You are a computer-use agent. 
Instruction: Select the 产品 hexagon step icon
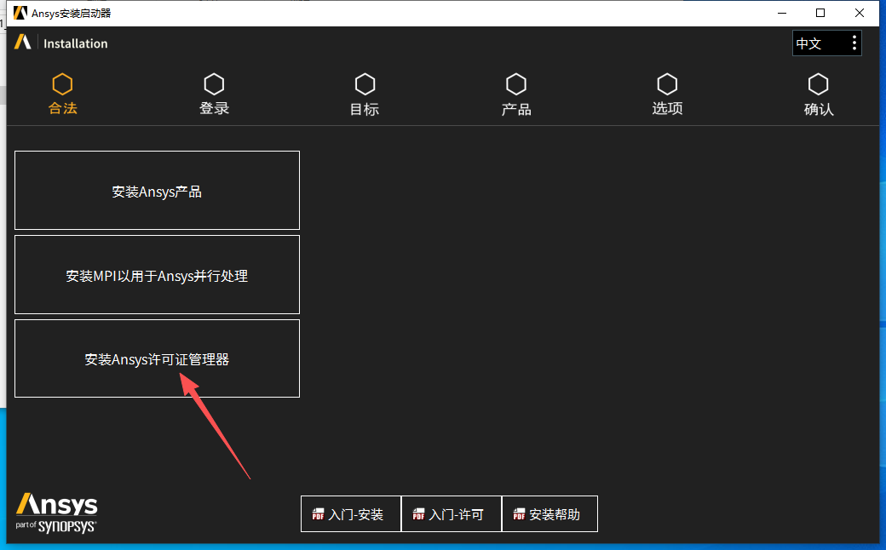516,83
